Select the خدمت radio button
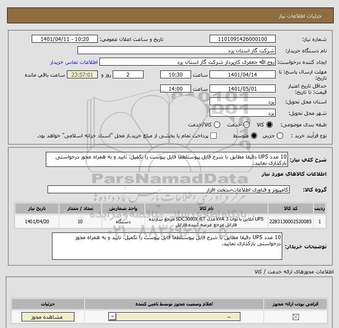Screen dimensions: 339x328 [247, 125]
